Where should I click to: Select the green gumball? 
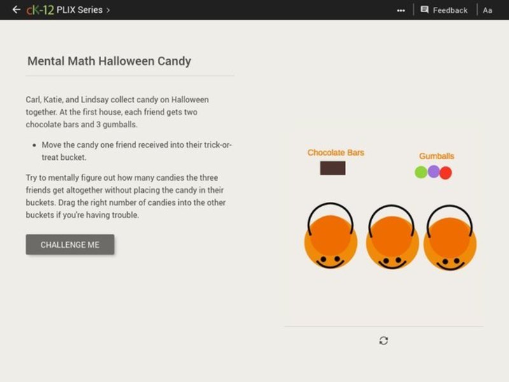[x=421, y=172]
